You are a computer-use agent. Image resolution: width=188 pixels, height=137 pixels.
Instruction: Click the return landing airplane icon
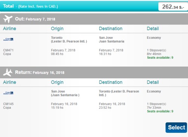click(x=8, y=72)
